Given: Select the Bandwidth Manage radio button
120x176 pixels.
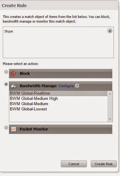Looking at the screenshot, I should click(6, 84).
